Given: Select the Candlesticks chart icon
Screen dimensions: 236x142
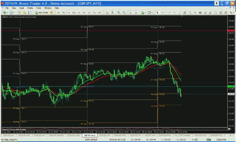Looking at the screenshot, I should (x=112, y=13).
